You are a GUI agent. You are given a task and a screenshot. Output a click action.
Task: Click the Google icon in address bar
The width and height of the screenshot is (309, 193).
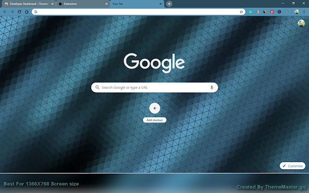pos(36,12)
